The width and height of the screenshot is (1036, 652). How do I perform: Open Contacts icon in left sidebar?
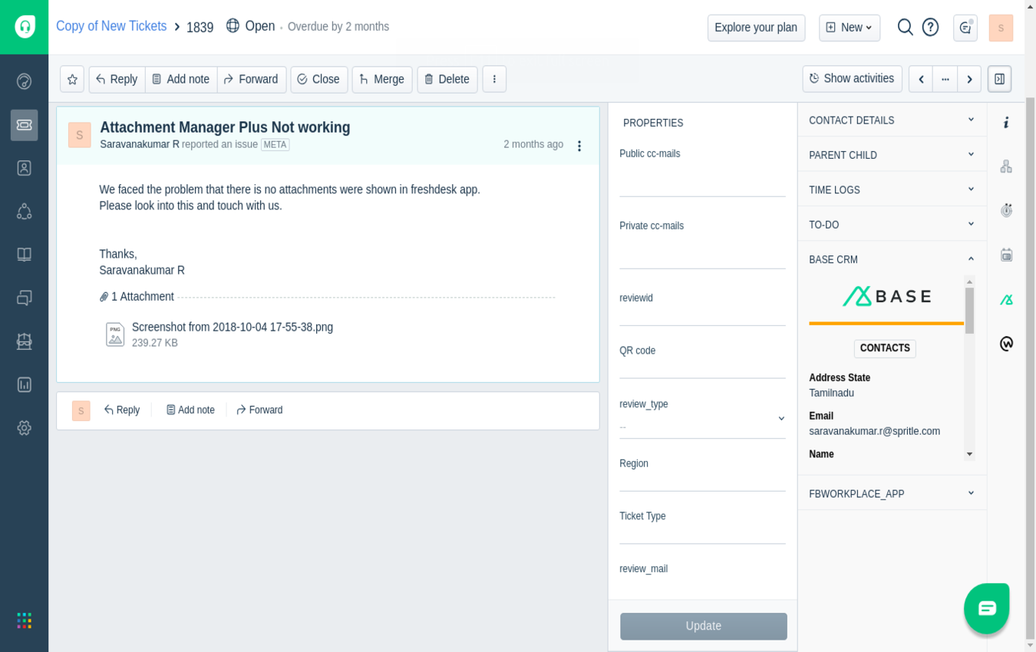[x=25, y=168]
